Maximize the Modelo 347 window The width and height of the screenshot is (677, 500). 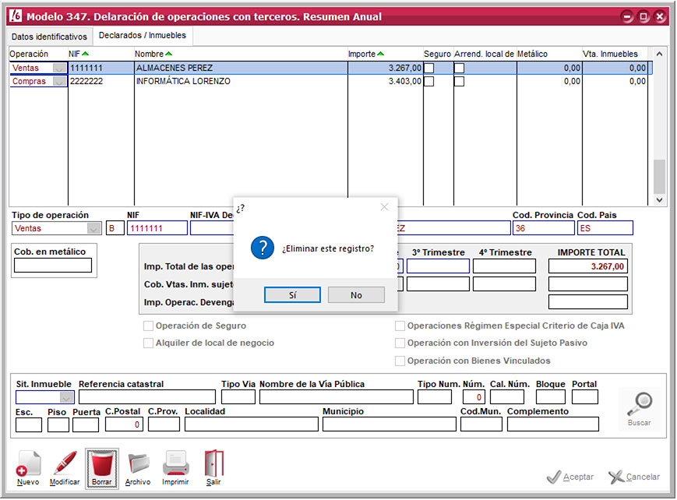pos(644,17)
